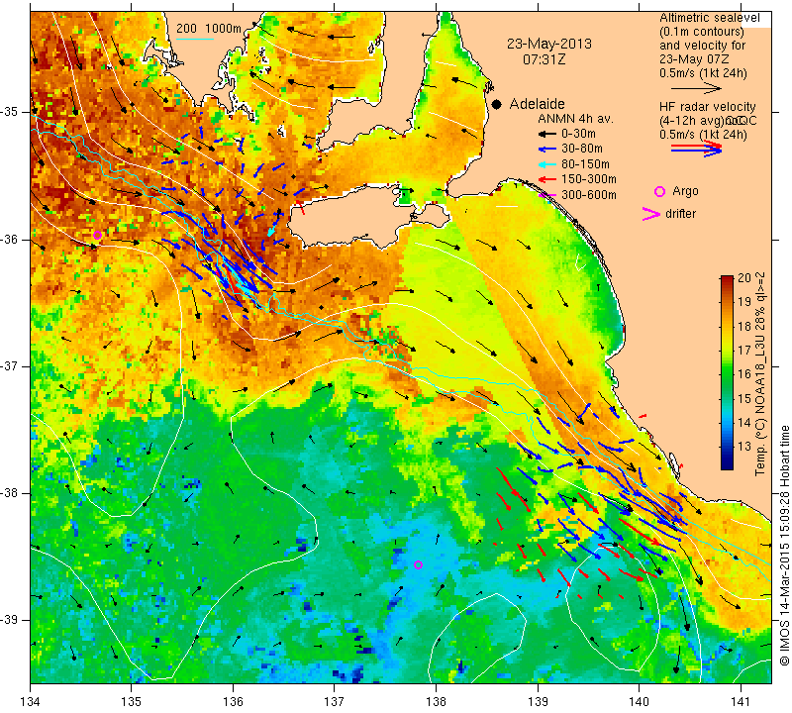Click the latitude axis label '-39'
The width and height of the screenshot is (792, 713).
pyautogui.click(x=11, y=620)
